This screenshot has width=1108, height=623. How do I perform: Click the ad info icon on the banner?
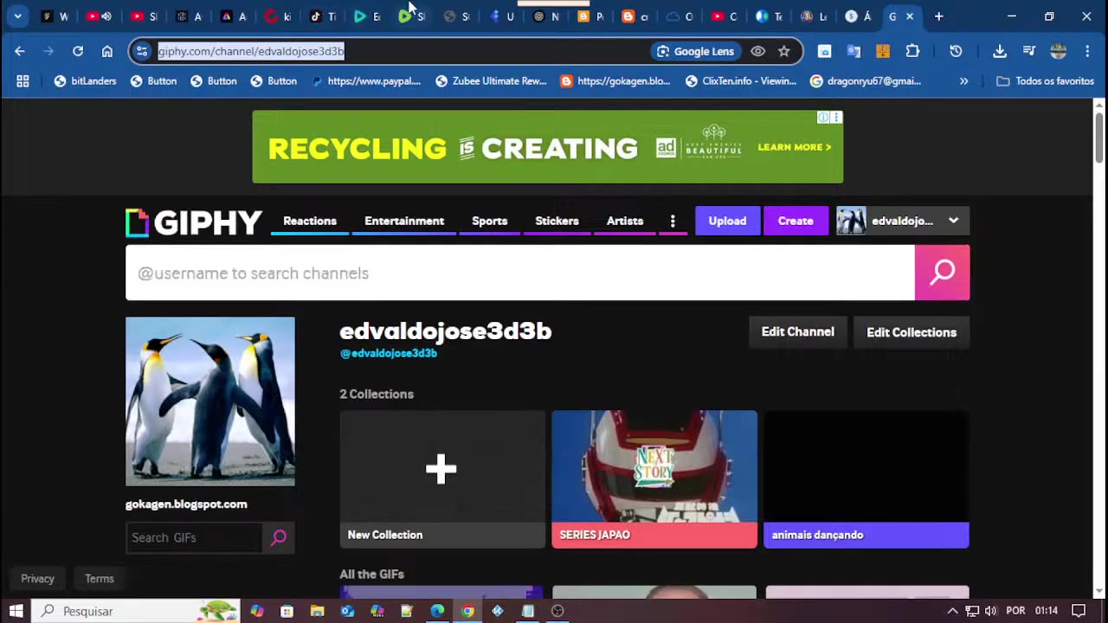(x=823, y=118)
